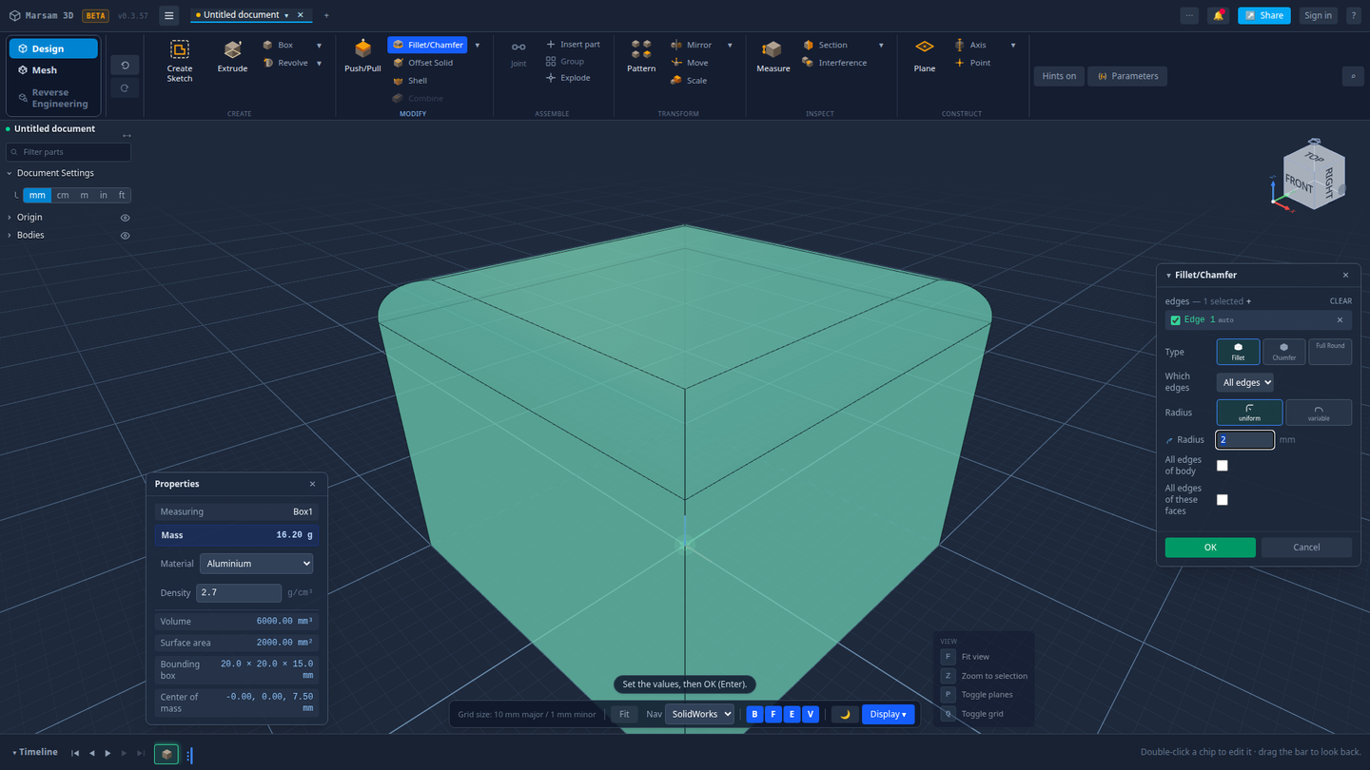Expand the Box tool dropdown arrow
The image size is (1370, 770).
[x=319, y=46]
